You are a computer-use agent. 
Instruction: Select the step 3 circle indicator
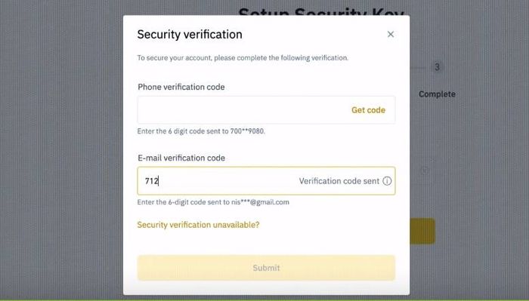pyautogui.click(x=437, y=67)
